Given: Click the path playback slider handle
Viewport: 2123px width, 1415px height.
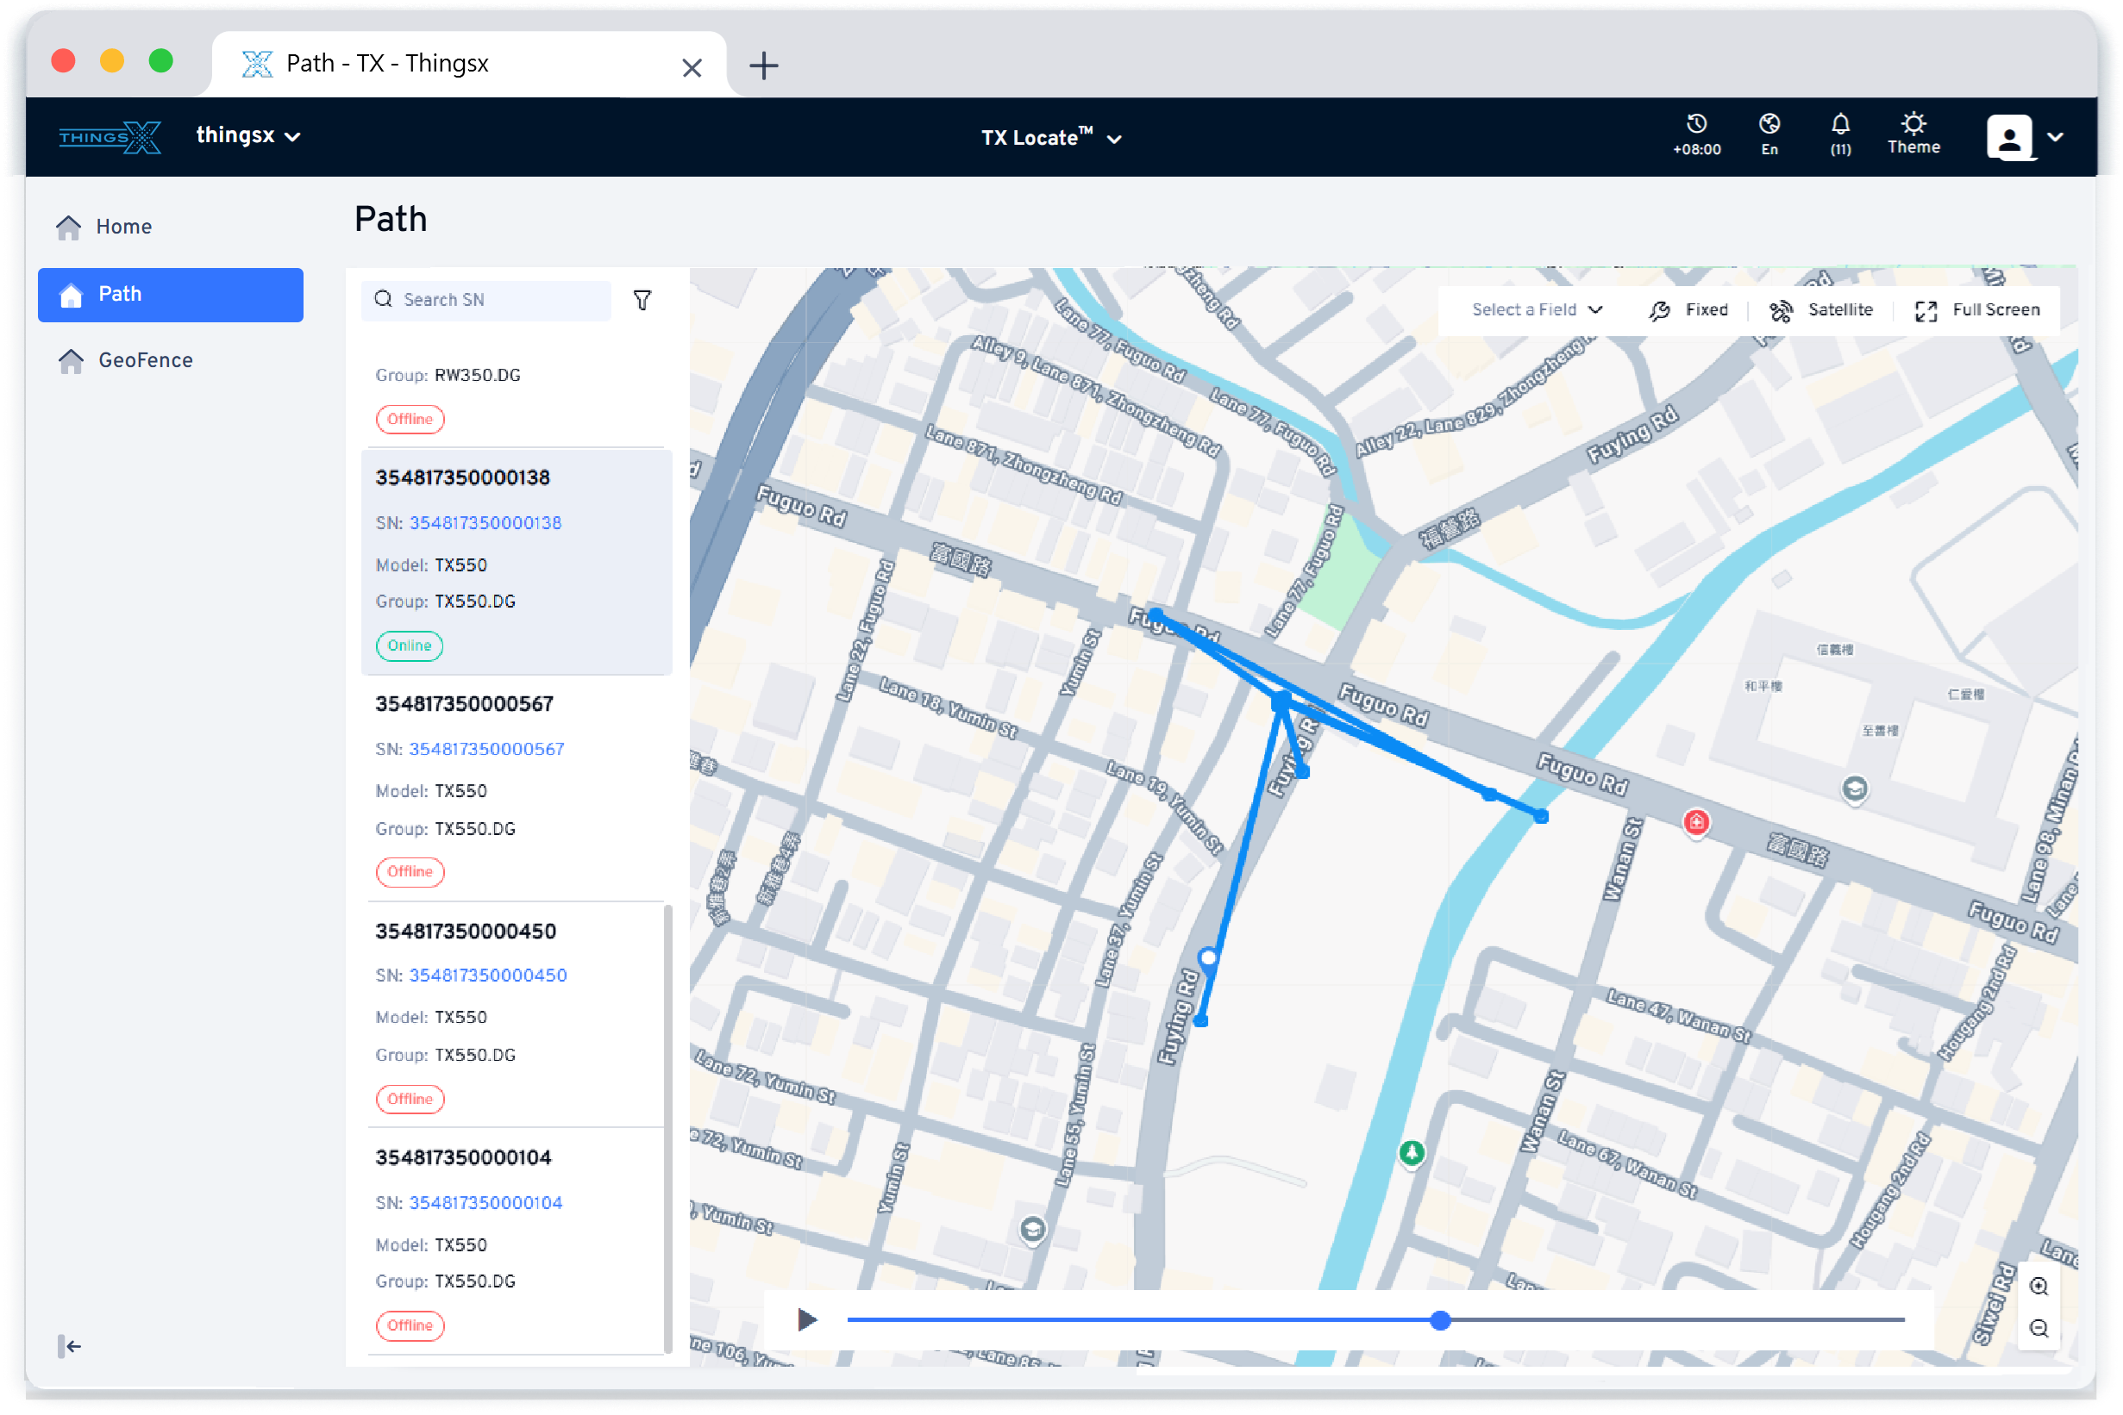Looking at the screenshot, I should [1439, 1319].
